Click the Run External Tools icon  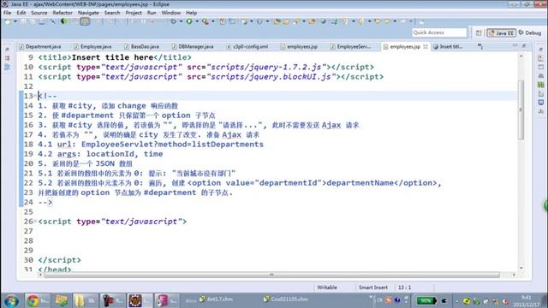(205, 21)
